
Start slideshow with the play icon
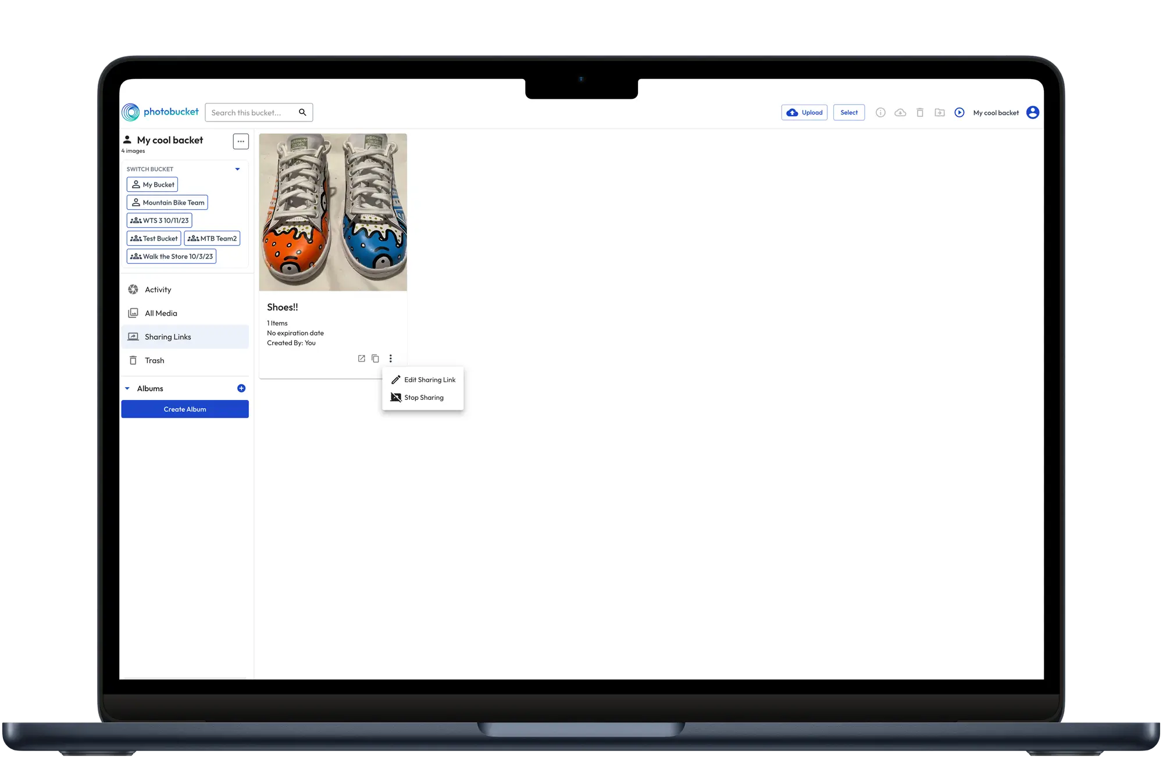[x=959, y=112]
